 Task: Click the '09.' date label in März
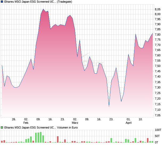click(x=87, y=120)
